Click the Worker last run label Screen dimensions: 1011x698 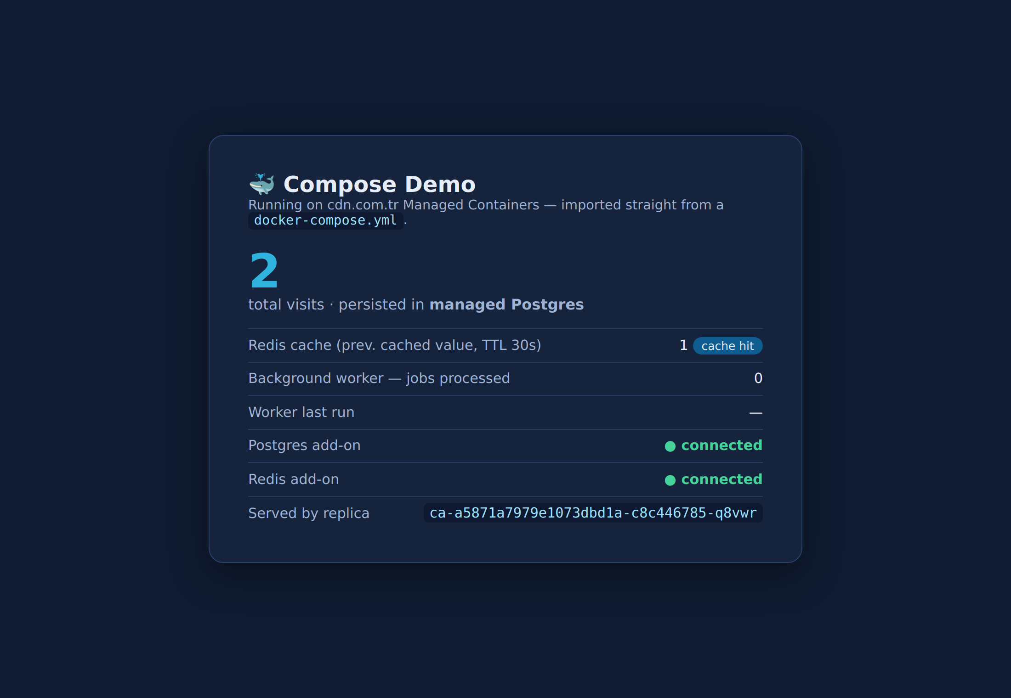[x=301, y=412]
